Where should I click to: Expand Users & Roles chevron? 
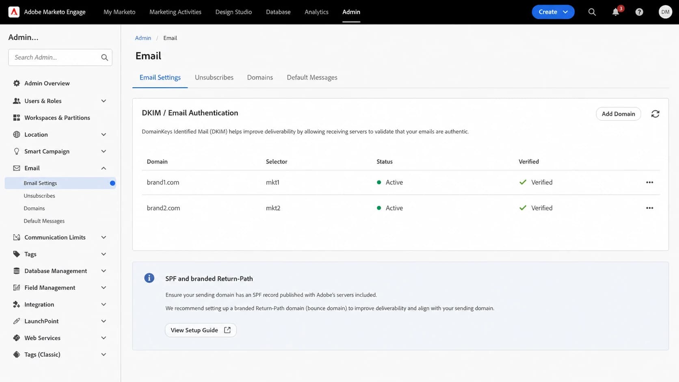[x=104, y=101]
